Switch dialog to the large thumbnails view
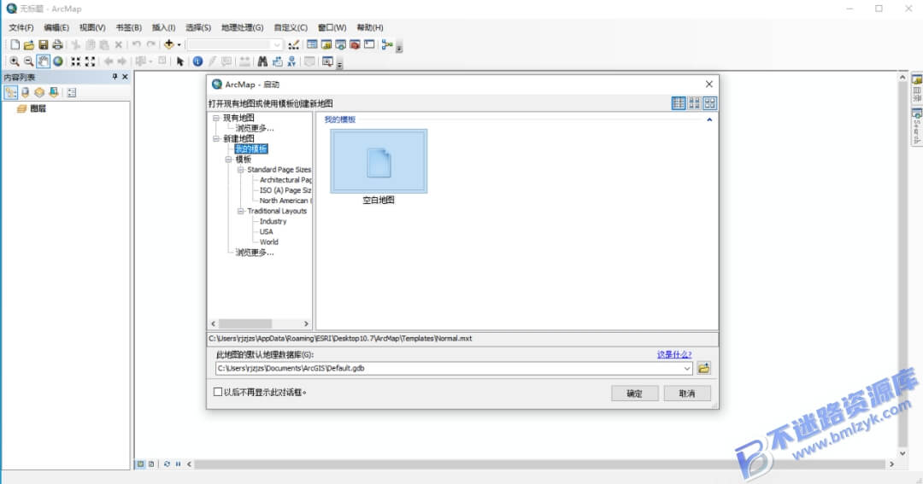Viewport: 923px width, 484px height. (x=709, y=103)
